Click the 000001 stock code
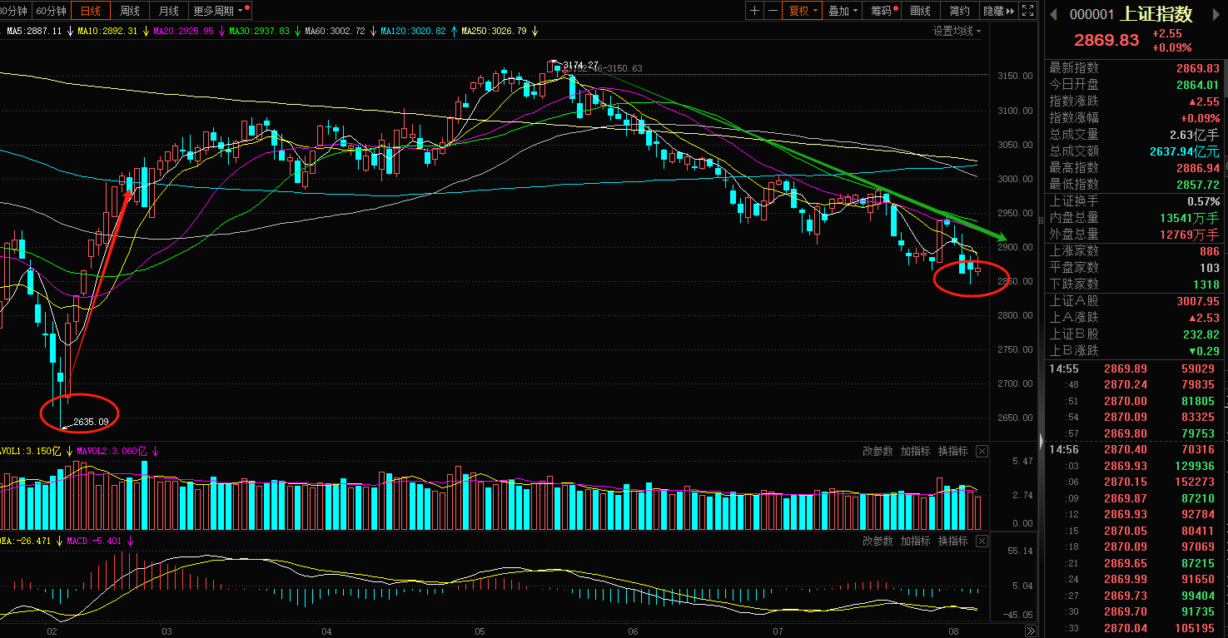The width and height of the screenshot is (1228, 638). [1091, 15]
